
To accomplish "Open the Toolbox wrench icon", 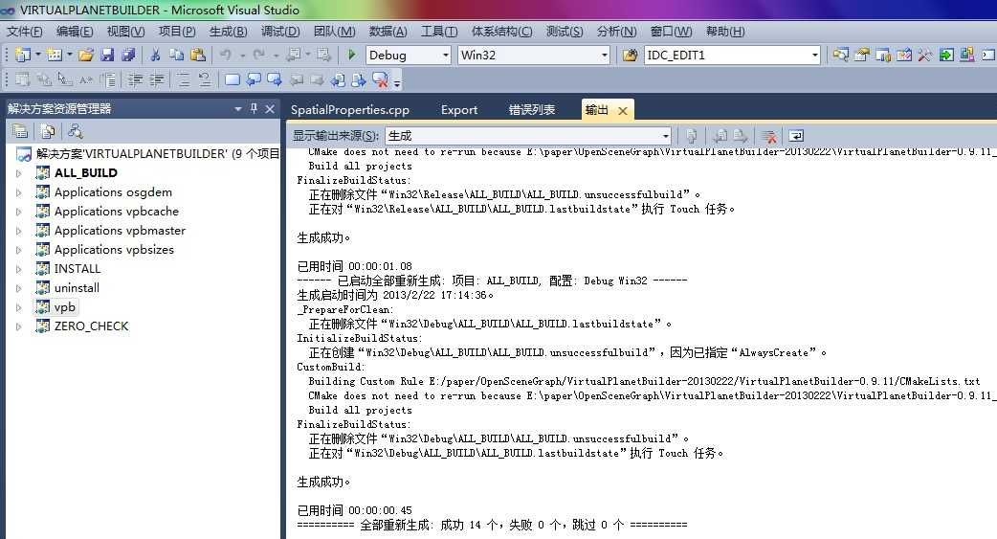I will (925, 55).
